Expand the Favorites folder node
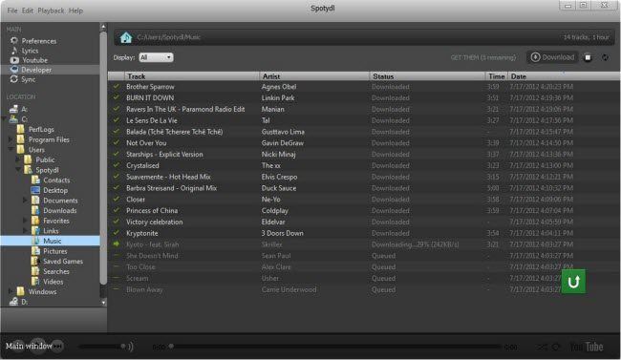 [x=26, y=221]
